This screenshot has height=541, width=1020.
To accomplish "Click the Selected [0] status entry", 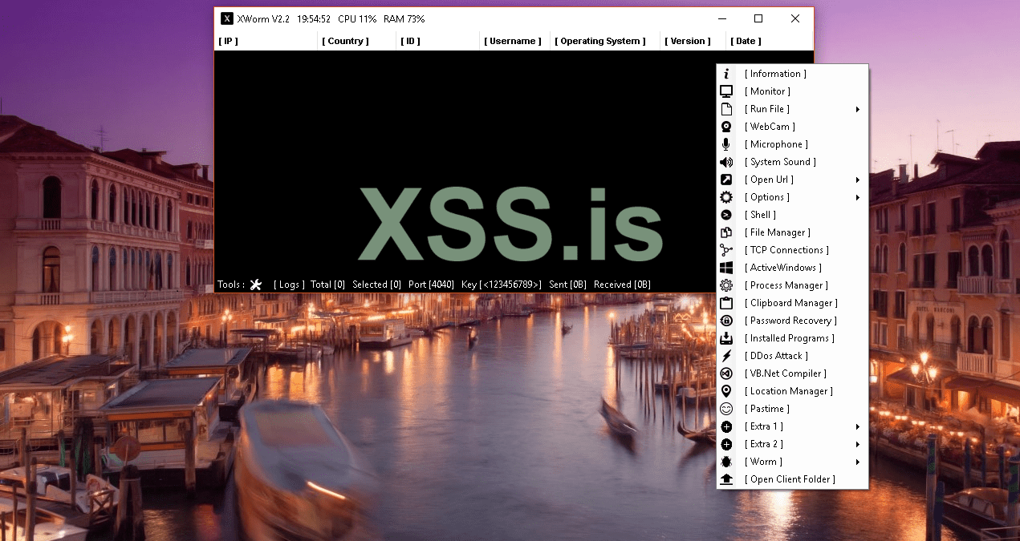I will coord(376,285).
